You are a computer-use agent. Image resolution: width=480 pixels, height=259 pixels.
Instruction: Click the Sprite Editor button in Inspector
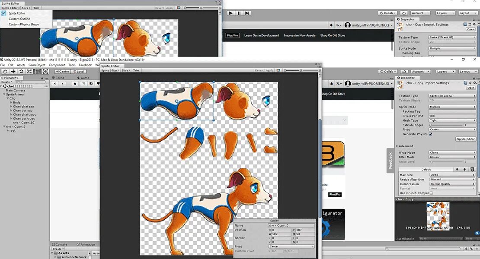click(x=466, y=139)
